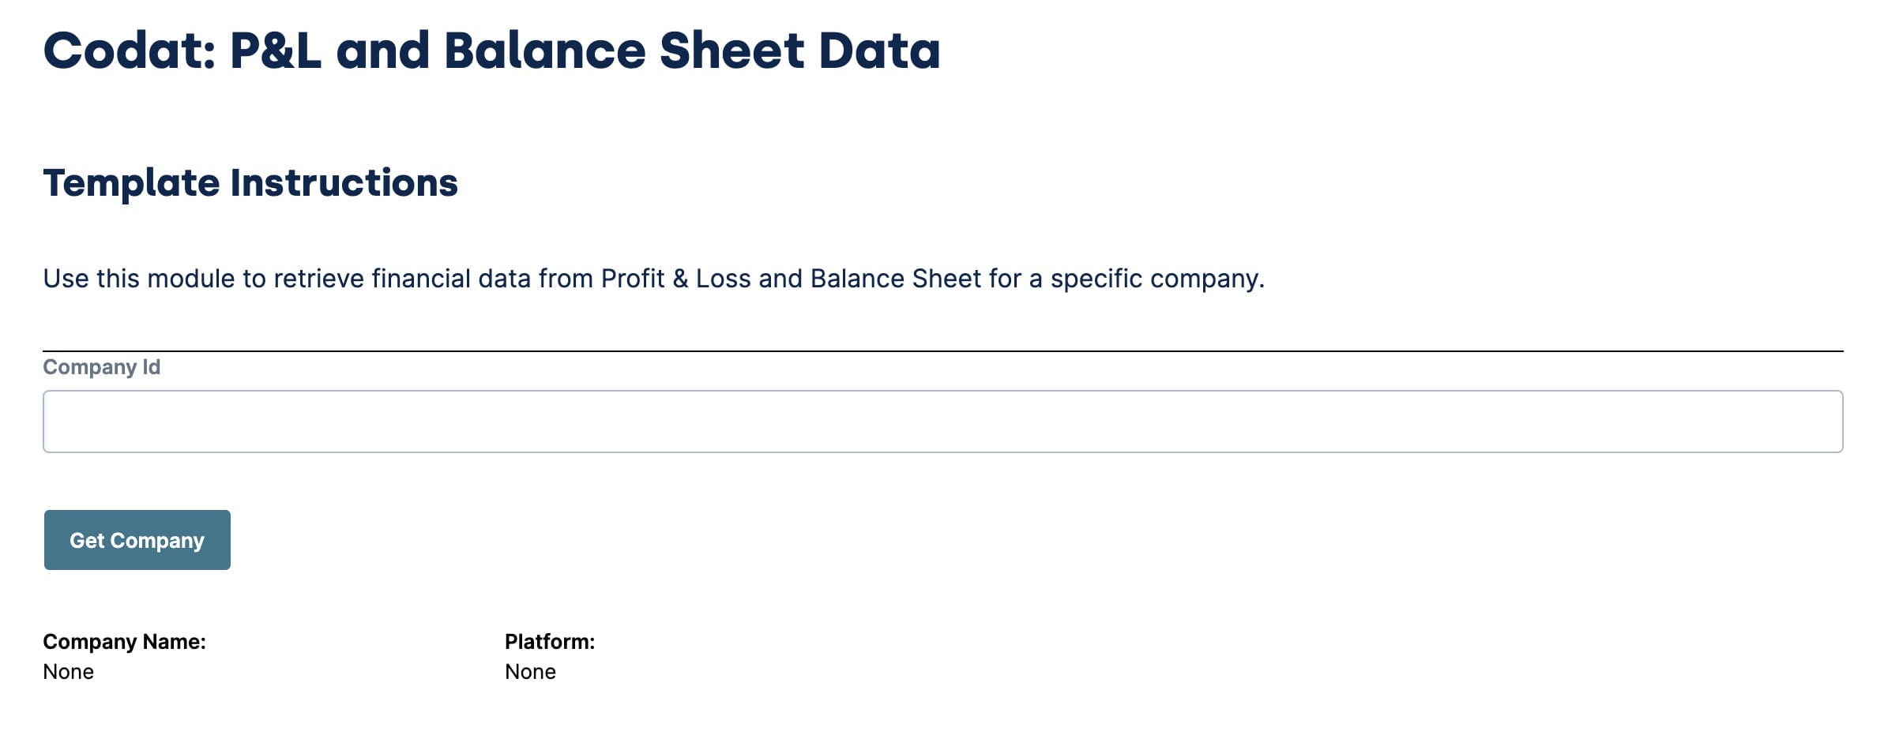The image size is (1888, 731).
Task: Click P&L in the page title
Action: 275,50
